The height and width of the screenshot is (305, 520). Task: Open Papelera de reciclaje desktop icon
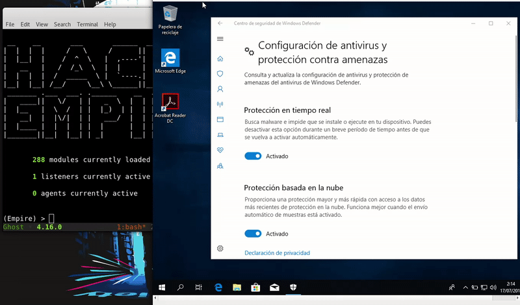pos(170,20)
